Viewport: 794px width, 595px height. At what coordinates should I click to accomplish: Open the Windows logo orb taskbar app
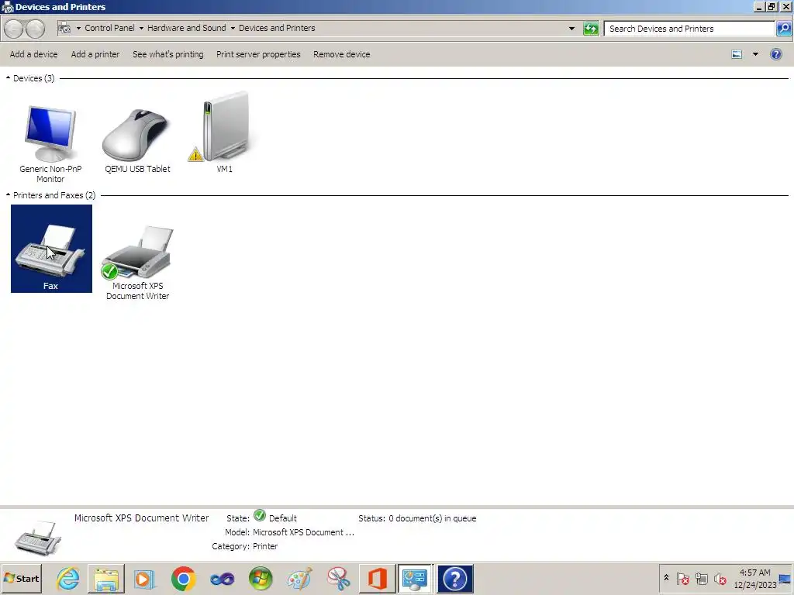point(261,578)
